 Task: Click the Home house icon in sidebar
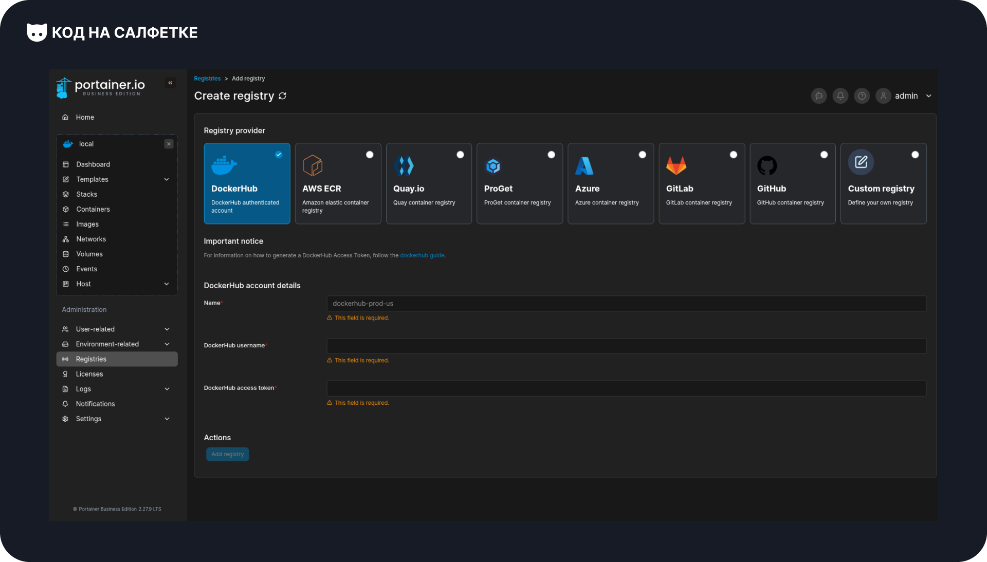coord(65,118)
